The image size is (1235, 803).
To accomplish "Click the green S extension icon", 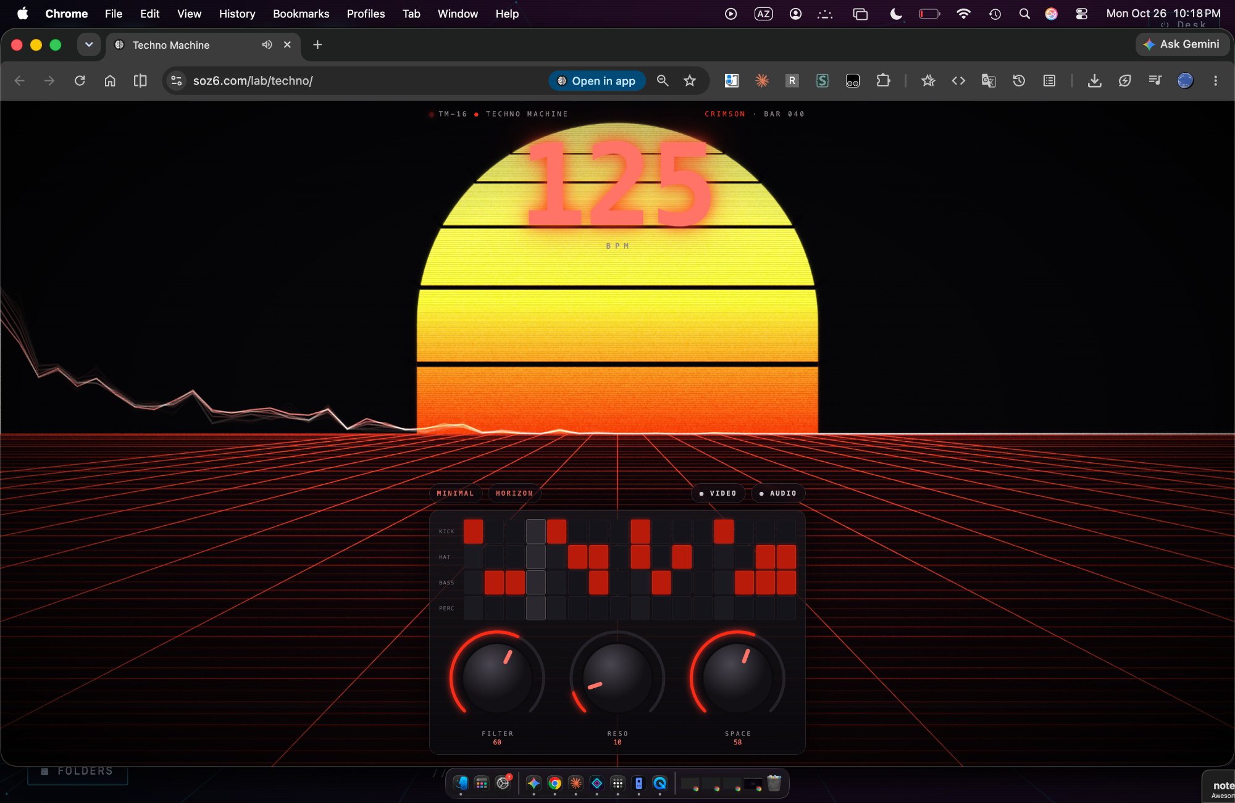I will click(x=822, y=81).
